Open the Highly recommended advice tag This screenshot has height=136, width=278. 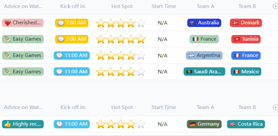coord(23,124)
